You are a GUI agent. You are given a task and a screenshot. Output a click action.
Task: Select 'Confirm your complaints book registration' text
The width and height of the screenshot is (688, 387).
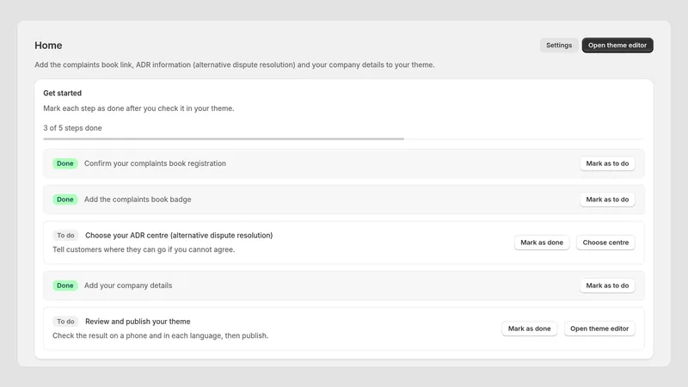pos(155,163)
